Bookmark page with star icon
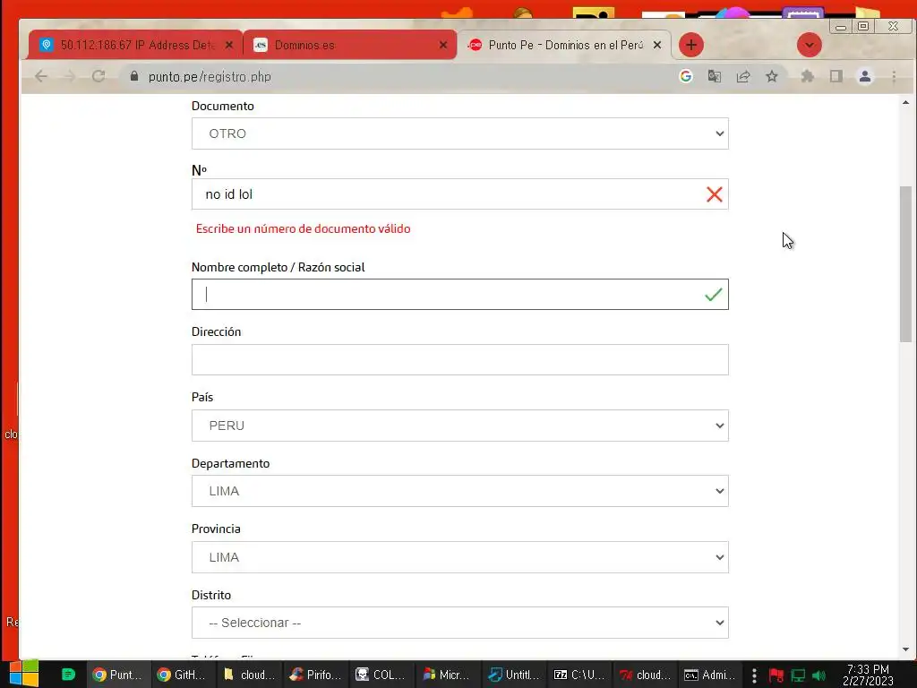The image size is (917, 688). point(772,76)
